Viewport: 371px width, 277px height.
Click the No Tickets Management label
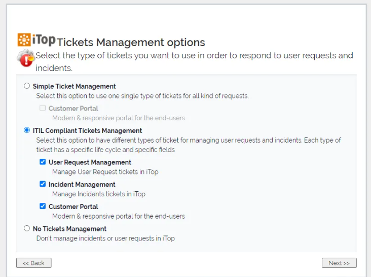click(x=69, y=229)
